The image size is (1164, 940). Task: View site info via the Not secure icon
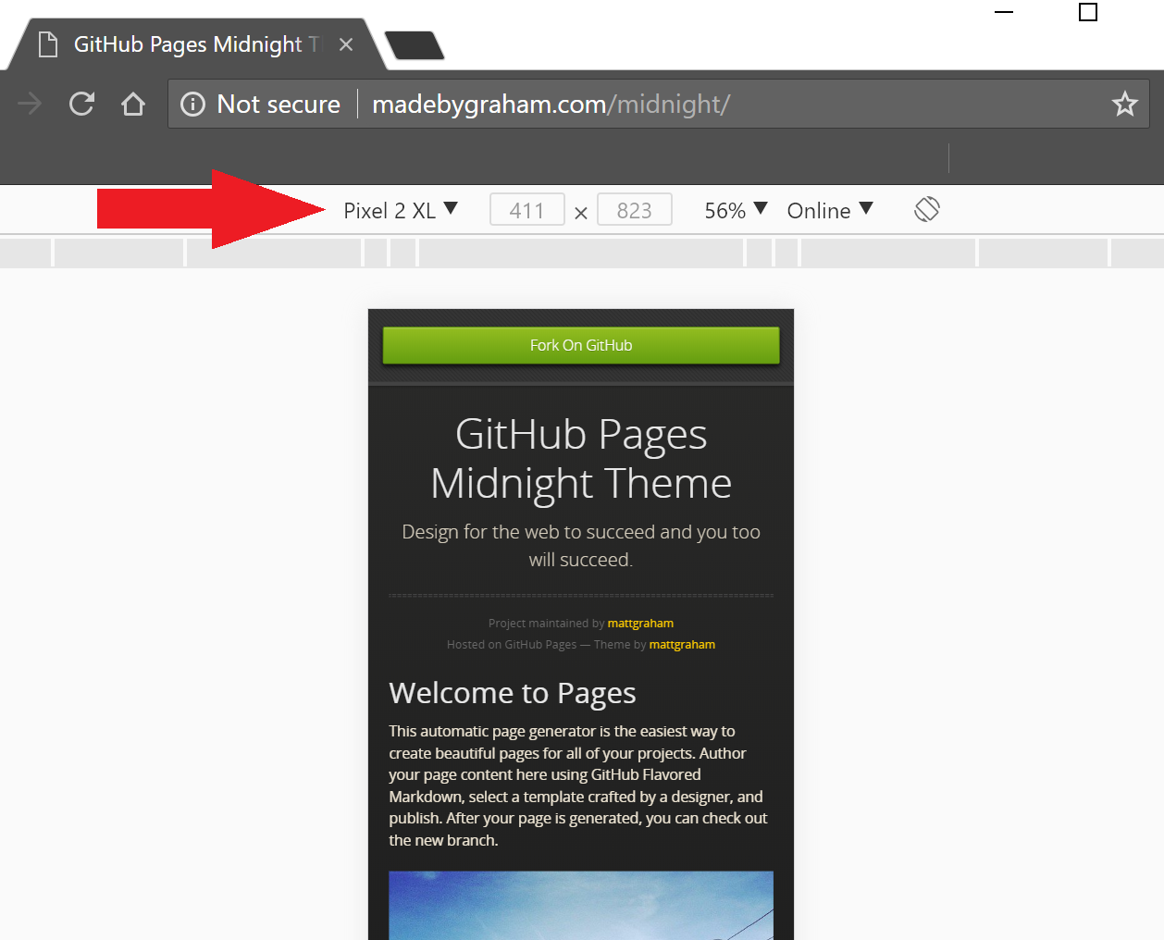(x=192, y=105)
